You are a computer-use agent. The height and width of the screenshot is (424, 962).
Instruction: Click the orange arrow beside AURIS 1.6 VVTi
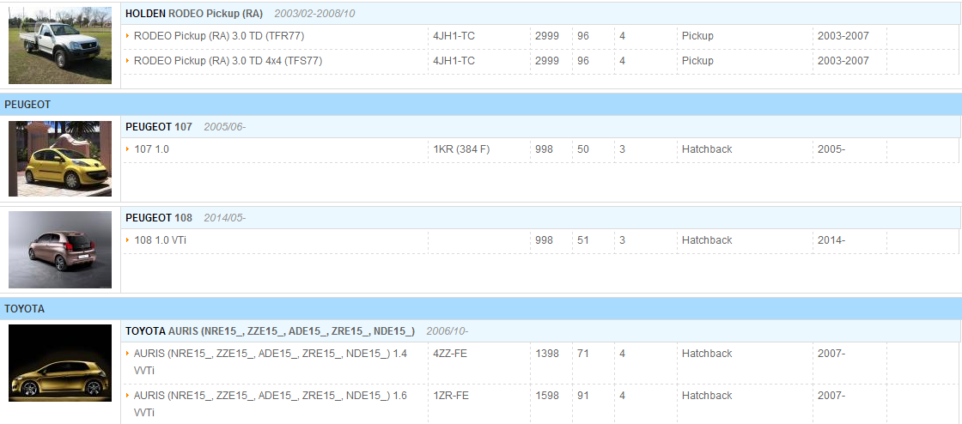(x=128, y=396)
